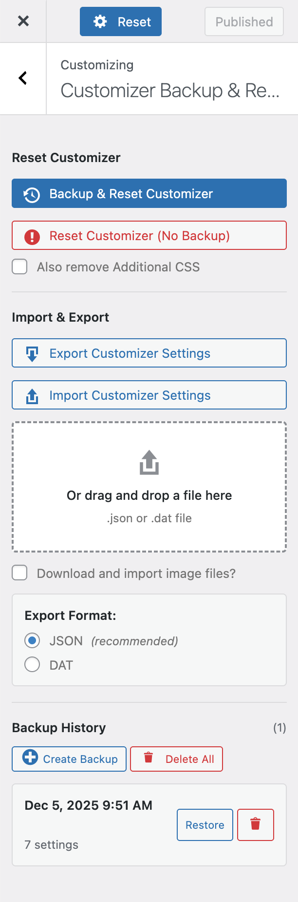Click the red warning icon for Reset (No Backup)
The height and width of the screenshot is (902, 298).
[x=32, y=236]
